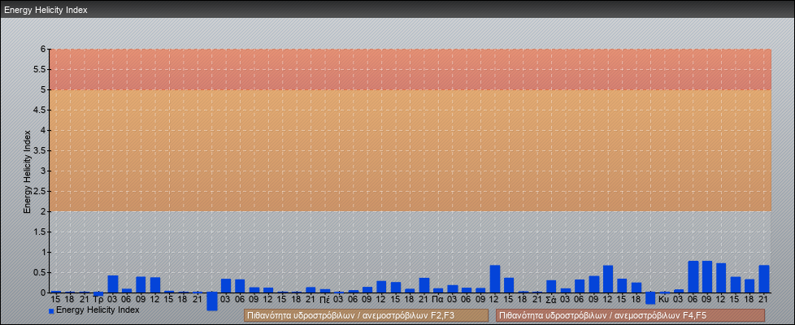The height and width of the screenshot is (325, 795).
Task: Click the orange shaded band between 2 and 5
Action: [410, 150]
